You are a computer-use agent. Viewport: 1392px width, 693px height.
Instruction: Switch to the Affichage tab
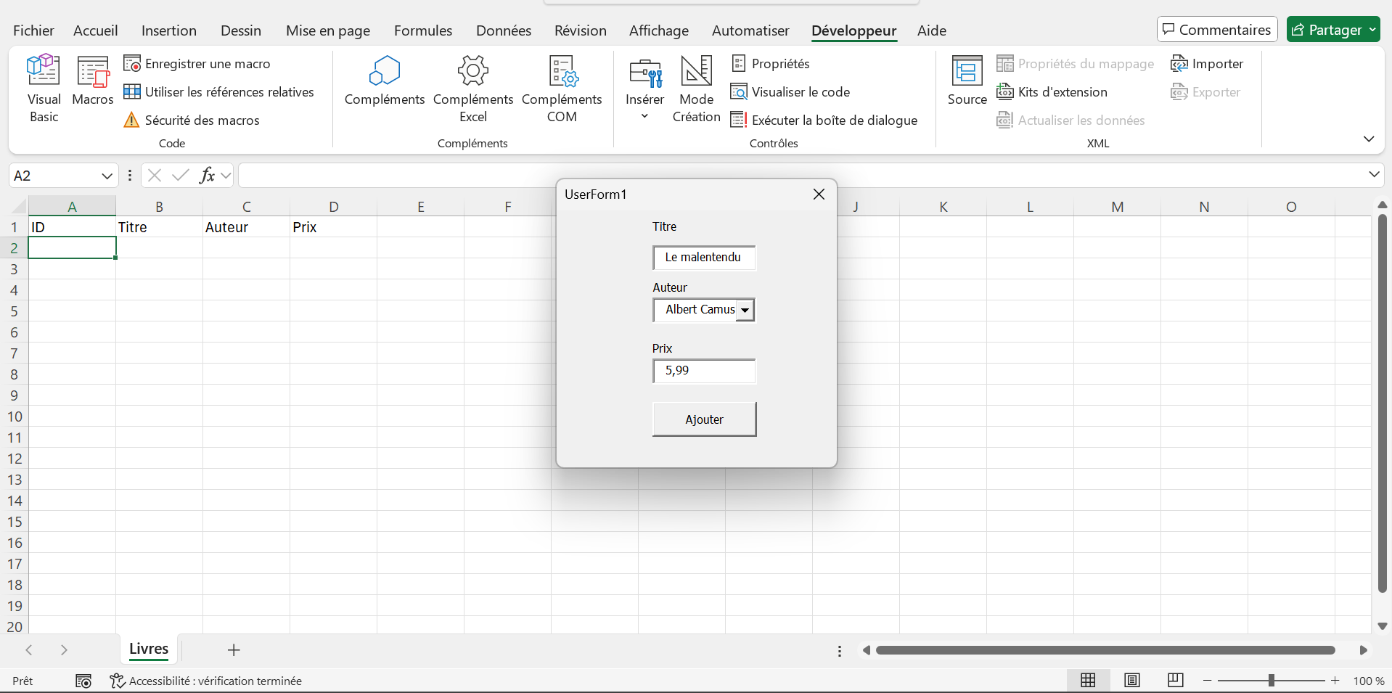659,30
